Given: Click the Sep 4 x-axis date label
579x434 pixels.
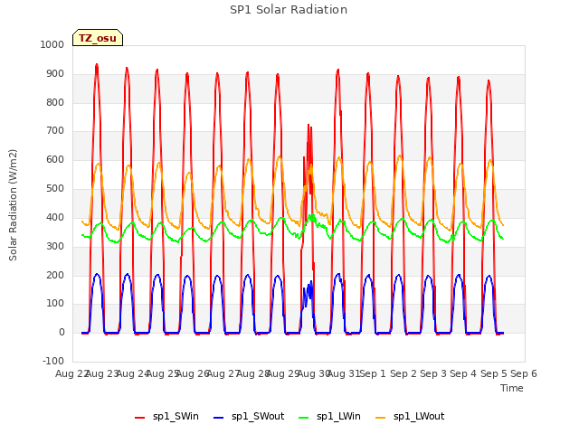Looking at the screenshot, I should [x=463, y=373].
